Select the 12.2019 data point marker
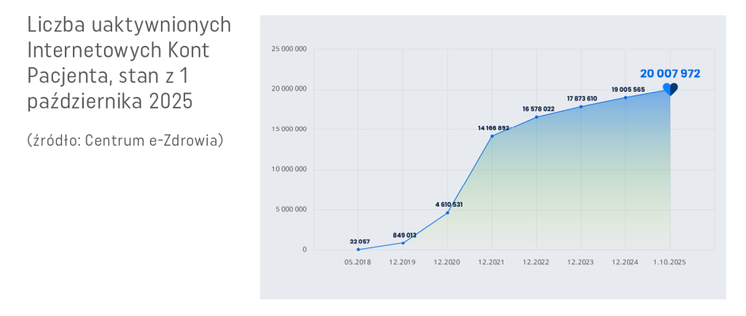Viewport: 746px width, 316px height. [404, 242]
